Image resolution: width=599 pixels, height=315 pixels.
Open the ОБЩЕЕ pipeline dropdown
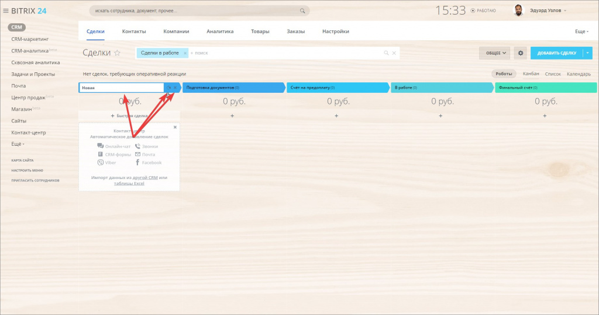point(495,53)
